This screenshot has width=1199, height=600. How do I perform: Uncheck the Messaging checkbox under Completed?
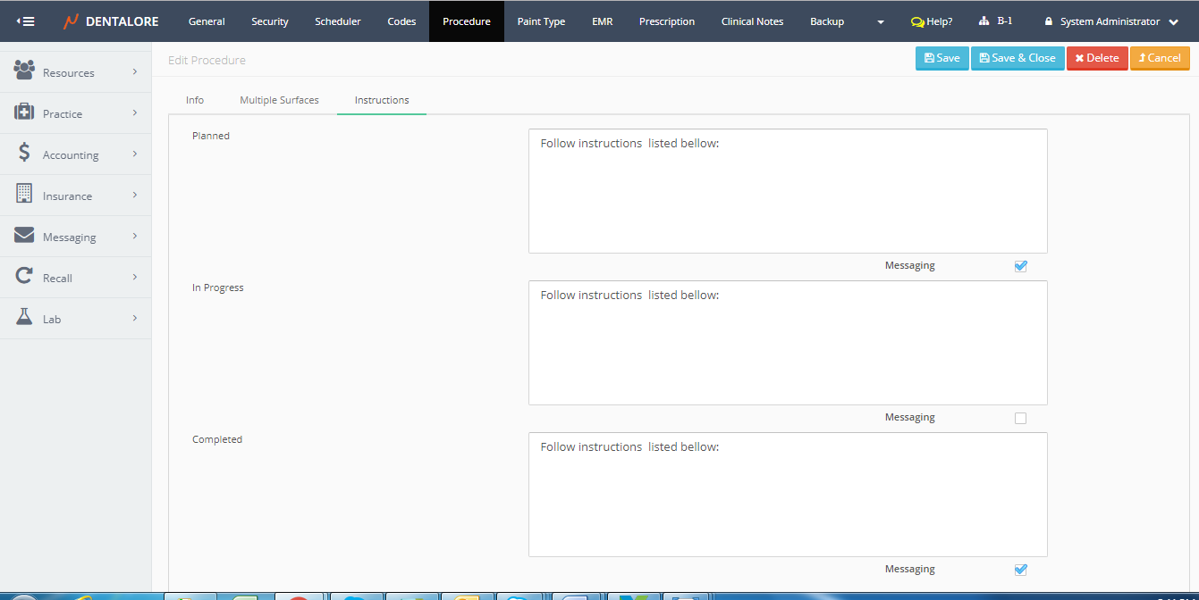[x=1020, y=570]
